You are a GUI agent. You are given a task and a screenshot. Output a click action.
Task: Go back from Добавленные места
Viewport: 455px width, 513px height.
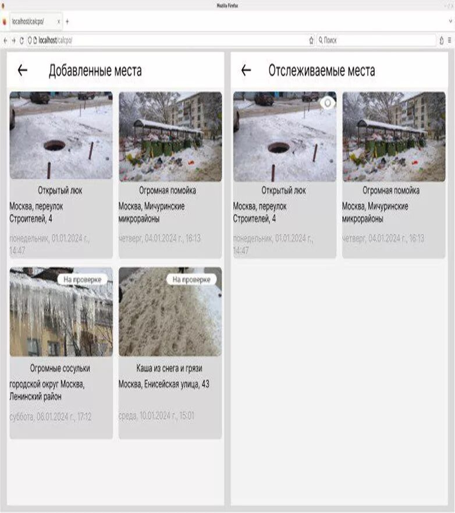tap(22, 70)
